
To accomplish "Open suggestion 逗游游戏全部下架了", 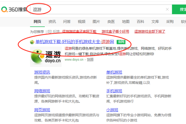I will tap(150, 31).
